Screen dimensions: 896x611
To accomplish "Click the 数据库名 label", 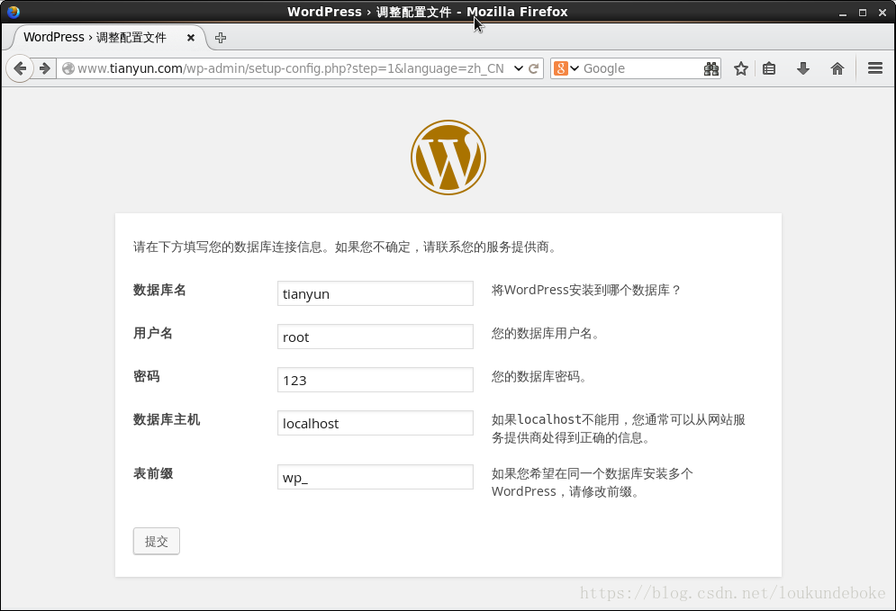I will 159,290.
